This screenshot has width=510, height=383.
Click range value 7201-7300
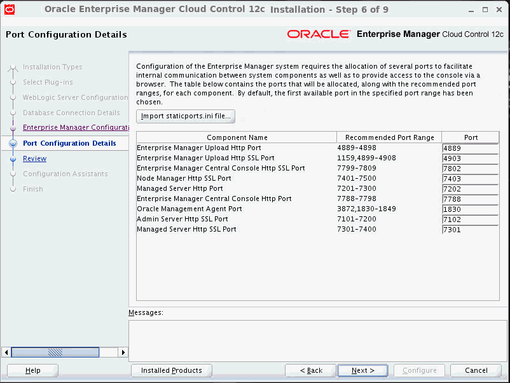point(357,188)
